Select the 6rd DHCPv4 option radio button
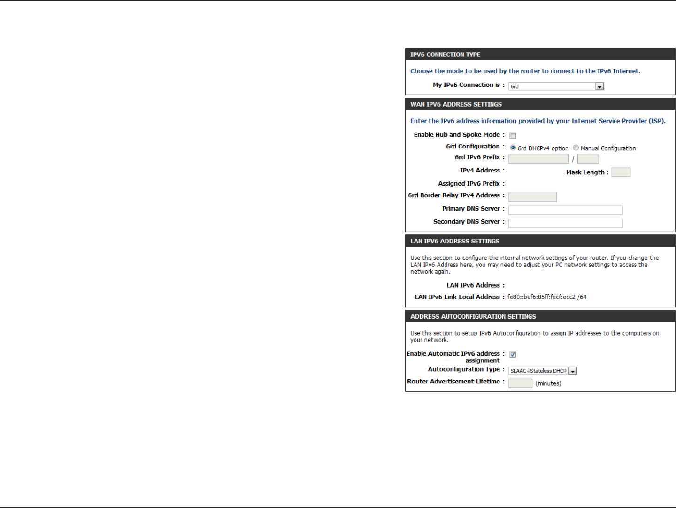The image size is (676, 508). tap(513, 148)
